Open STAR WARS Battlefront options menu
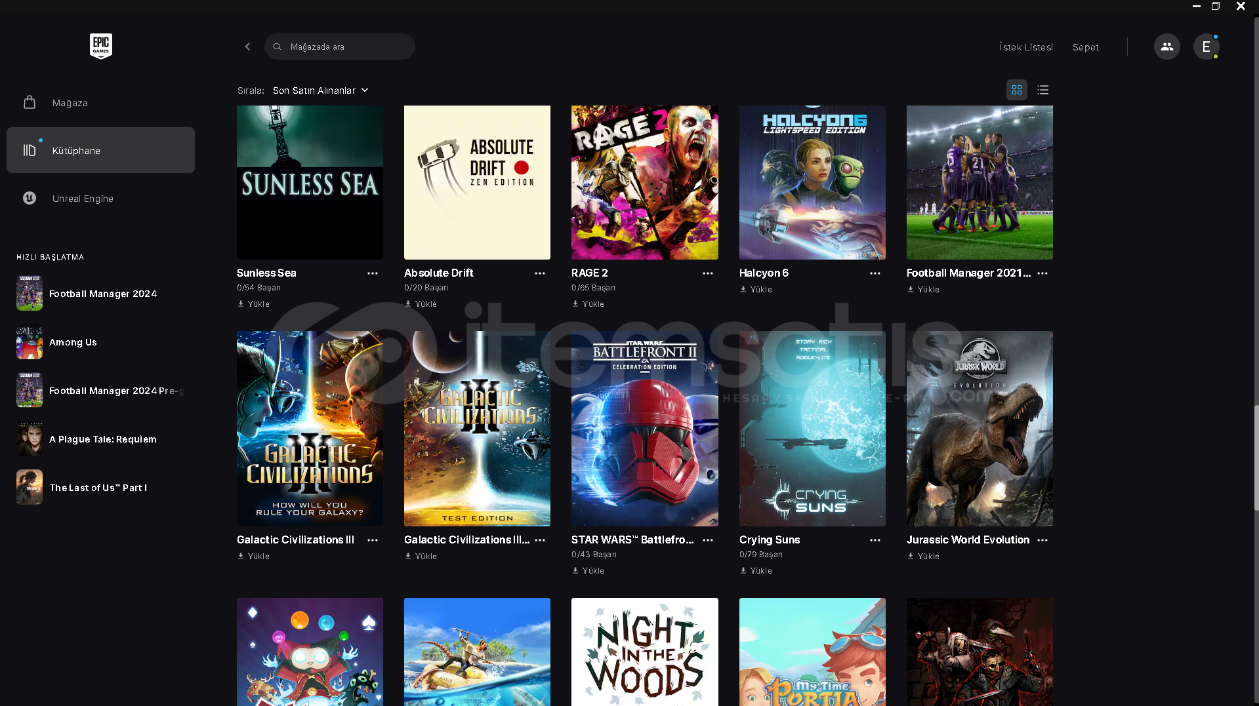The width and height of the screenshot is (1259, 706). point(708,540)
